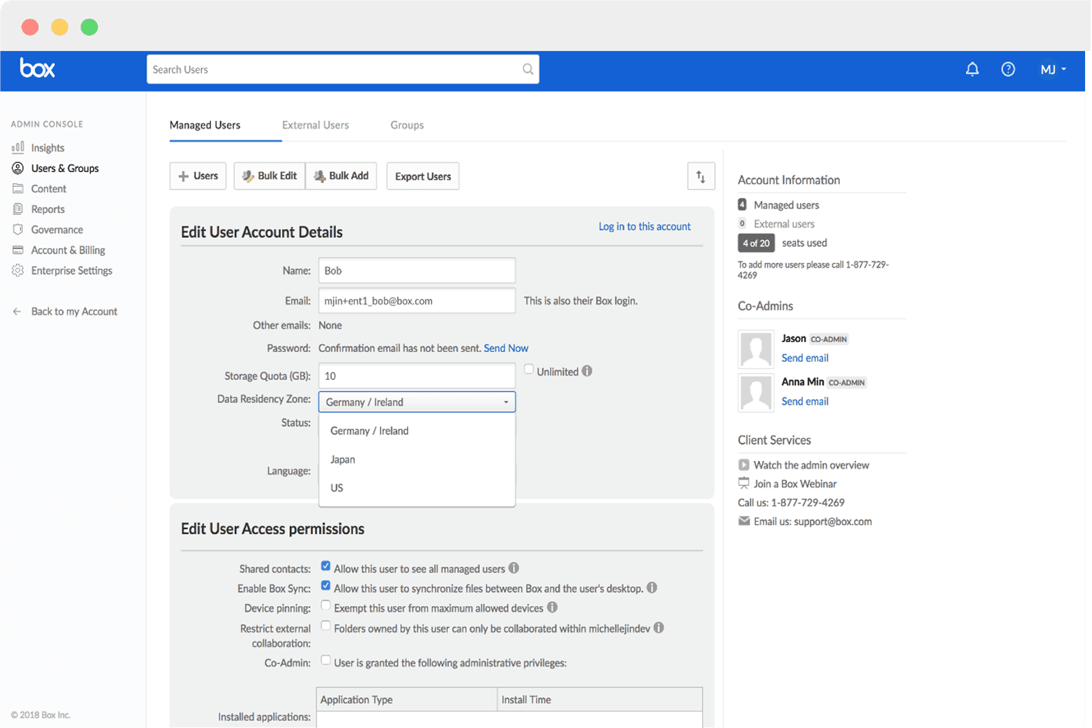The height and width of the screenshot is (728, 1092).
Task: Open the Data Residency Zone dropdown
Action: point(417,402)
